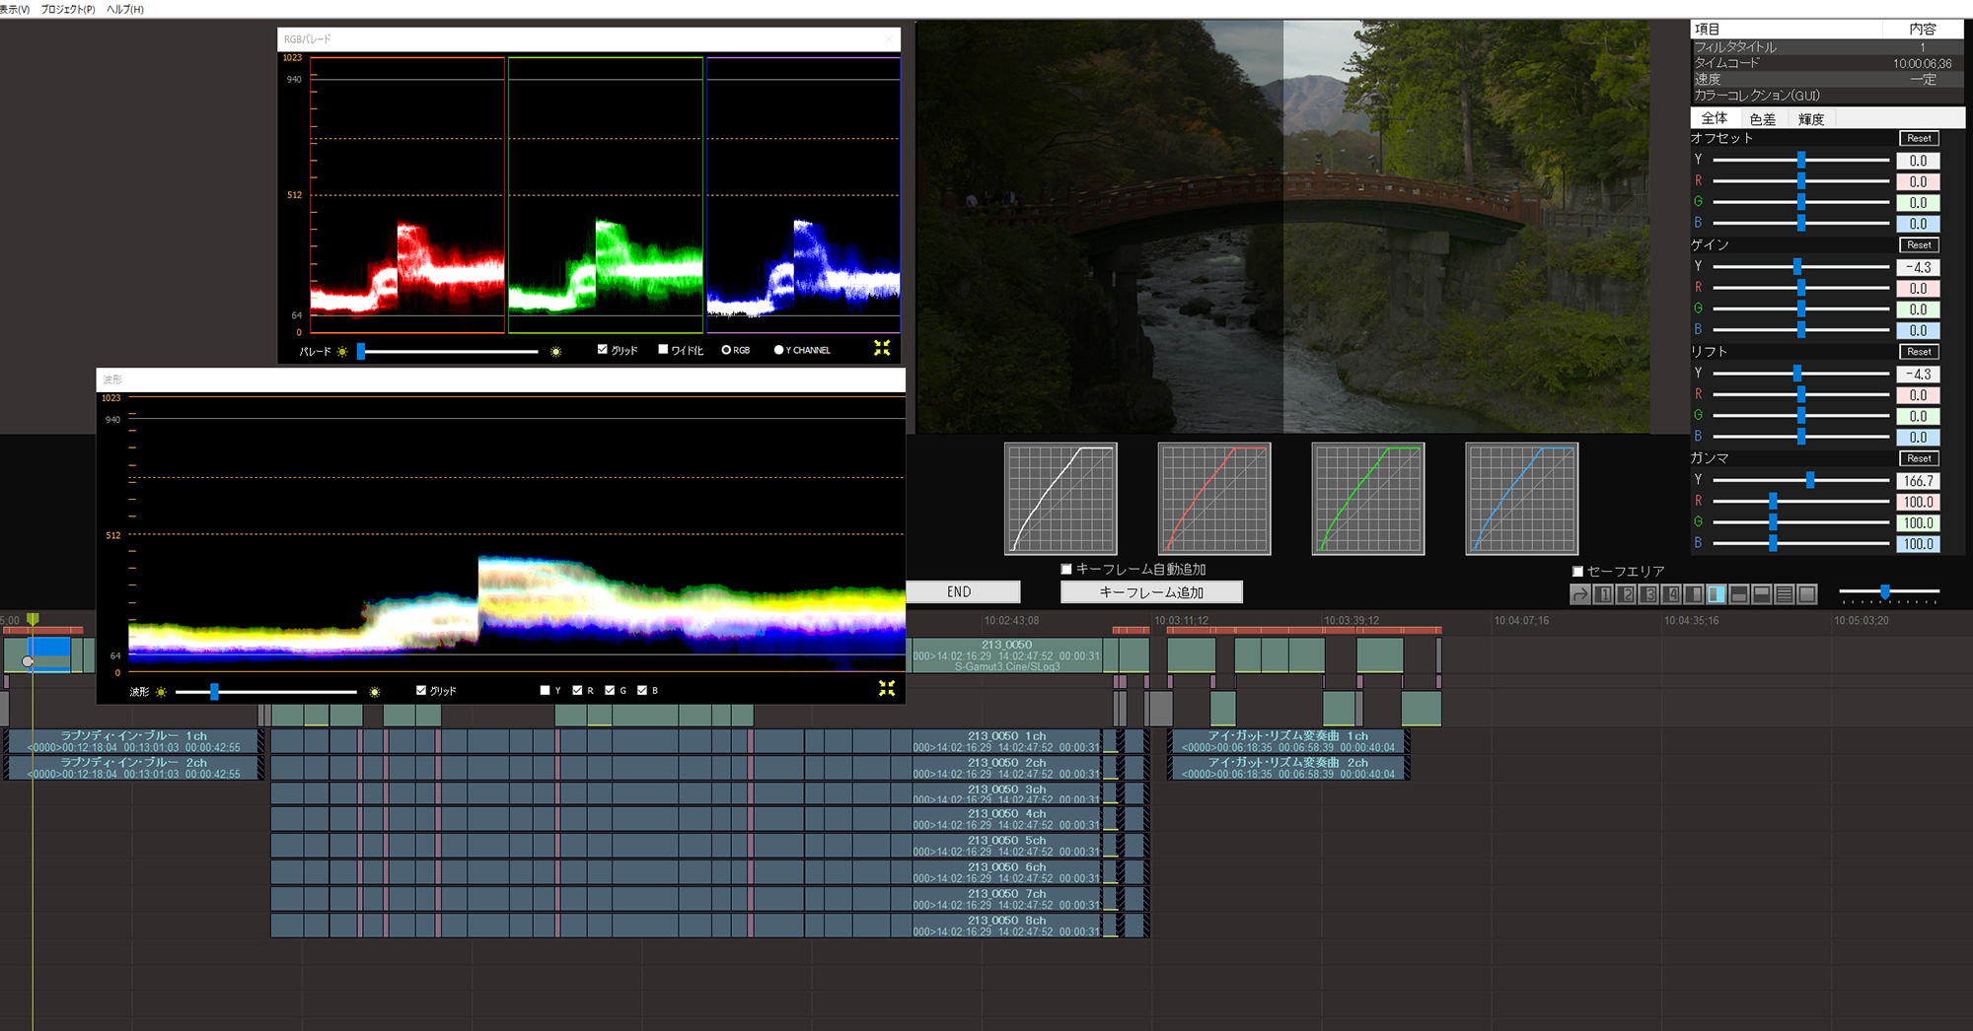Switch to the 色差 tab
The image size is (1973, 1031).
(x=1762, y=119)
